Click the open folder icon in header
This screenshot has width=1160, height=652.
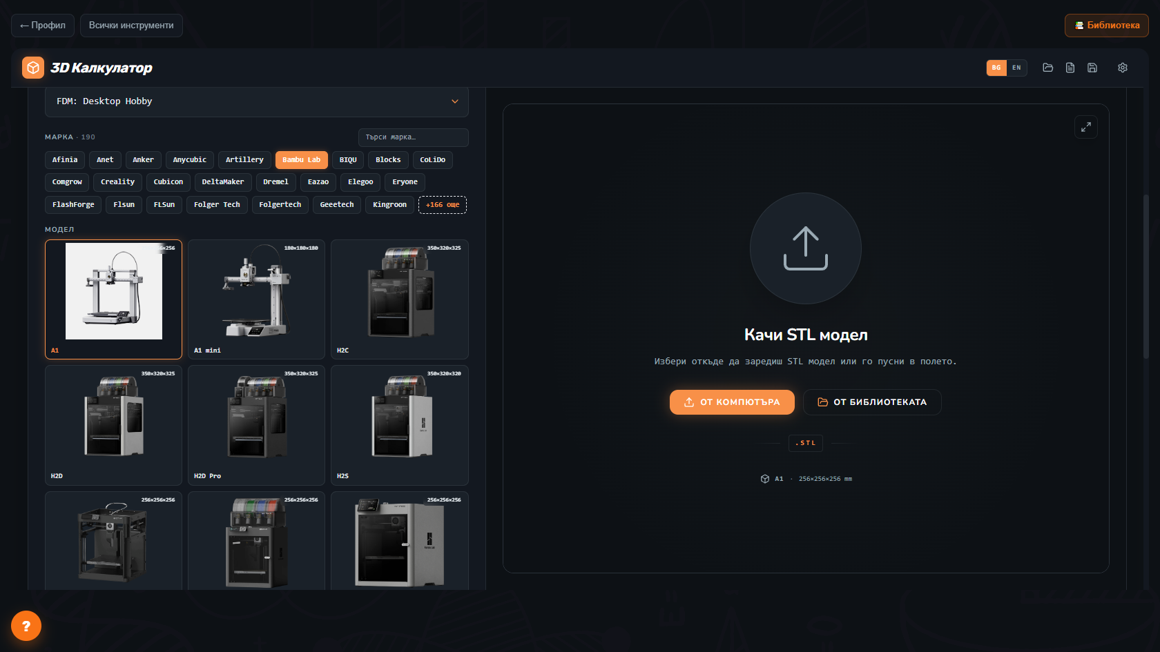1047,68
